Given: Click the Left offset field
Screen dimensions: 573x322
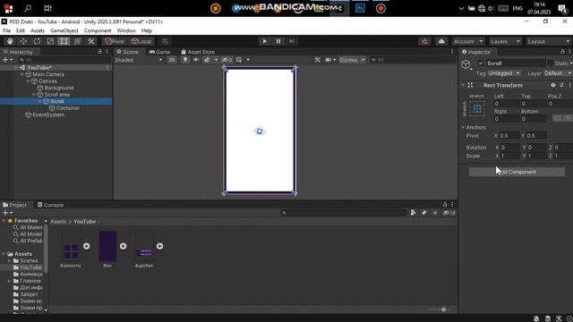Looking at the screenshot, I should coord(506,104).
